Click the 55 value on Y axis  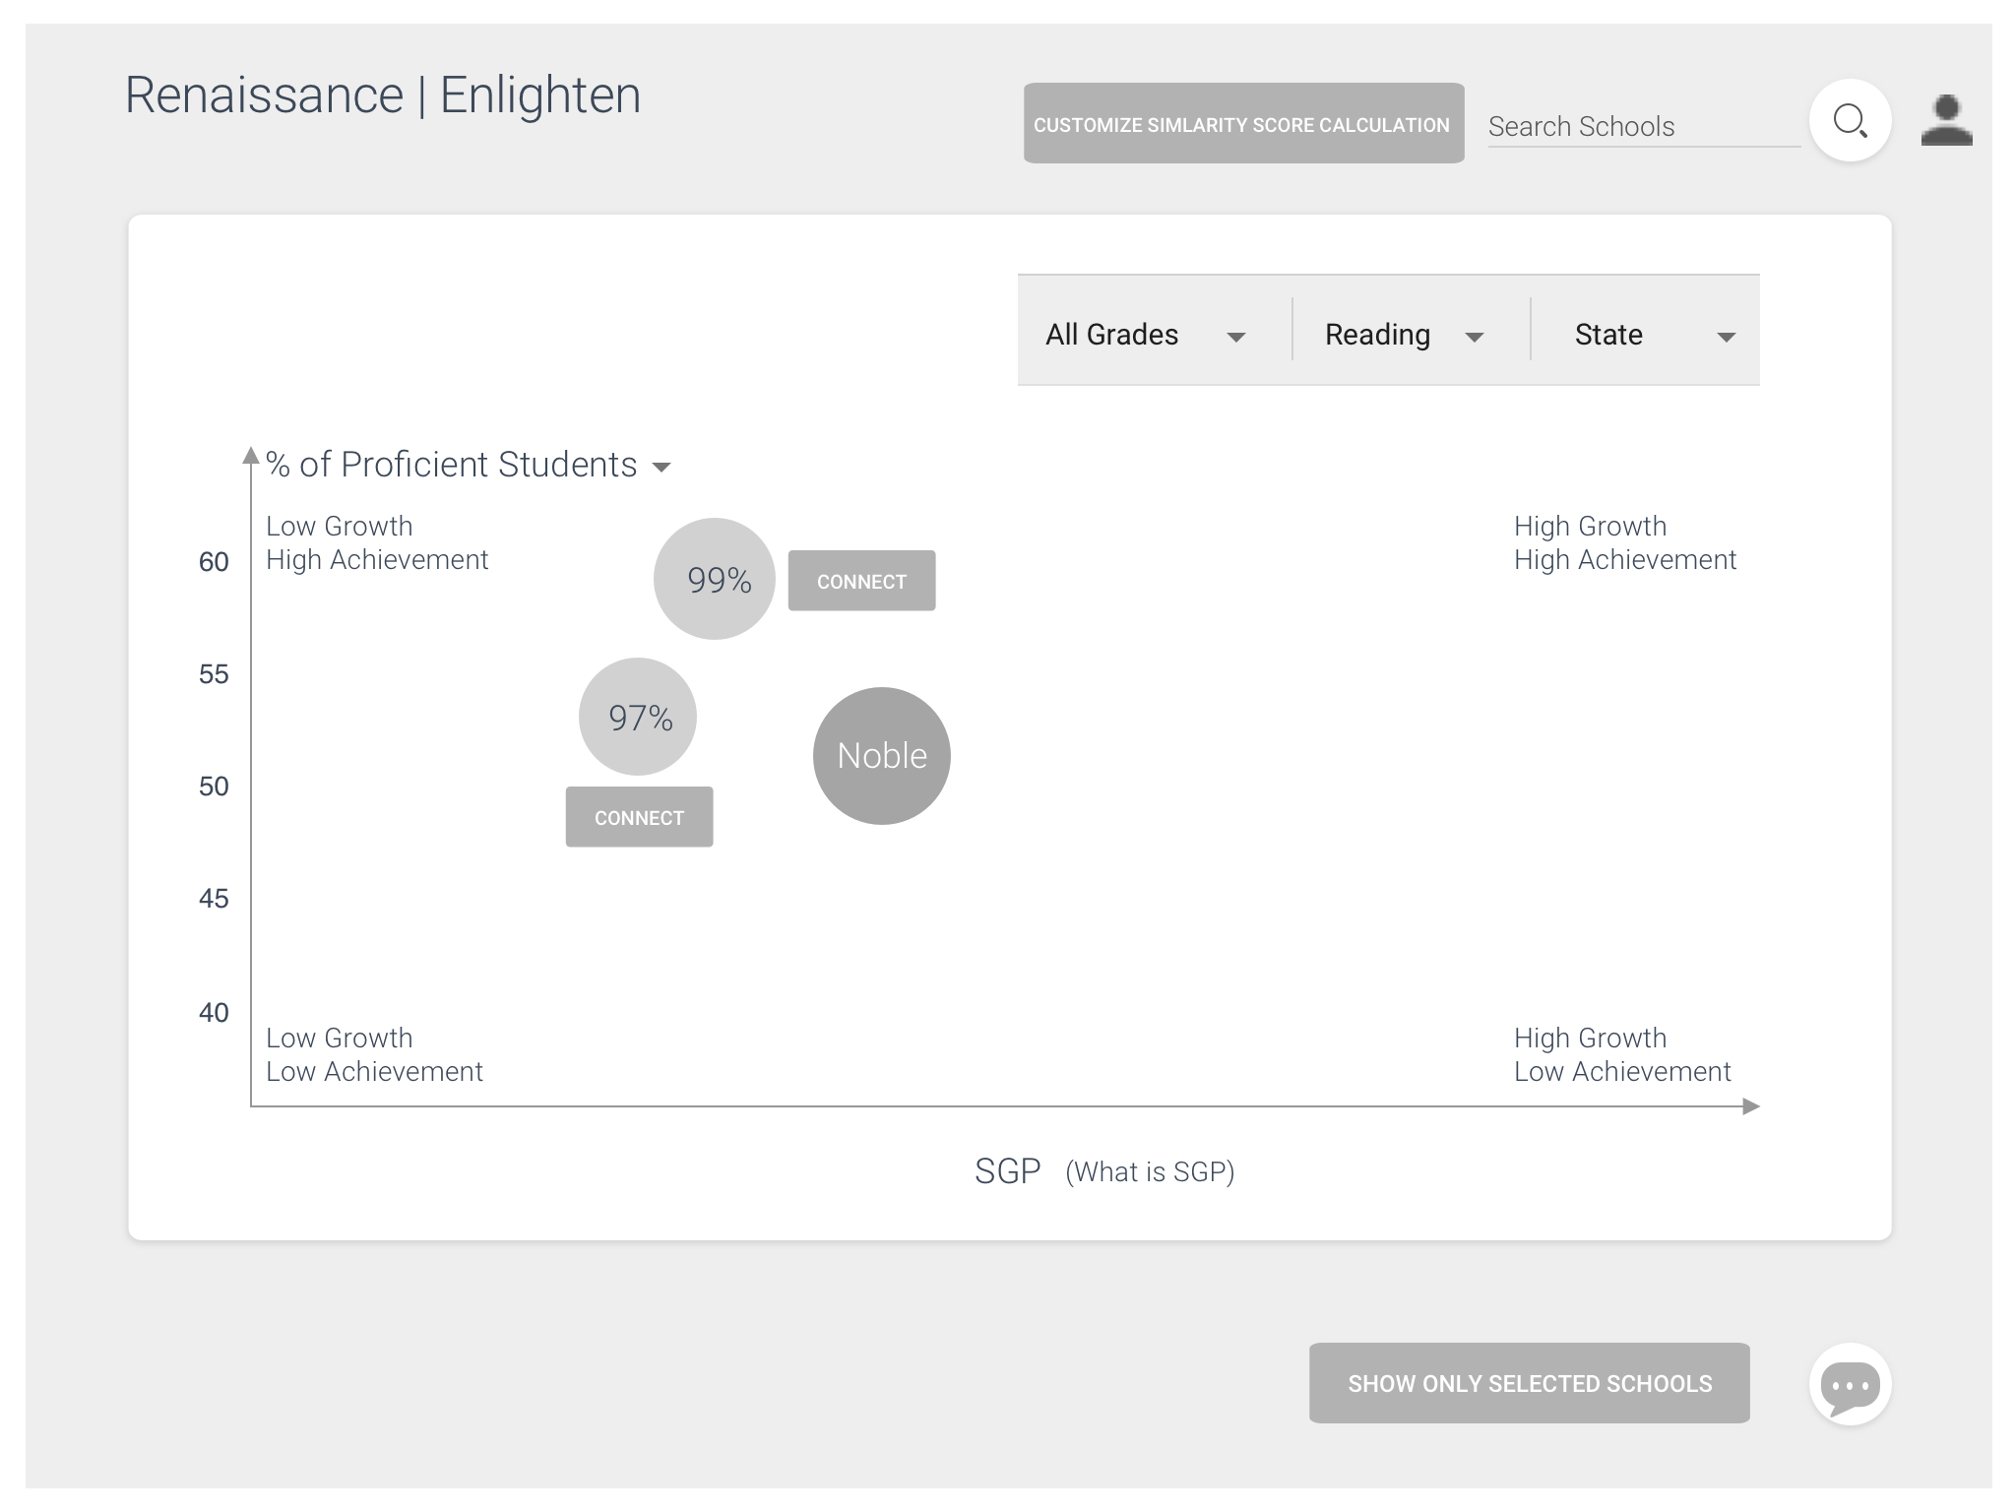pyautogui.click(x=214, y=674)
